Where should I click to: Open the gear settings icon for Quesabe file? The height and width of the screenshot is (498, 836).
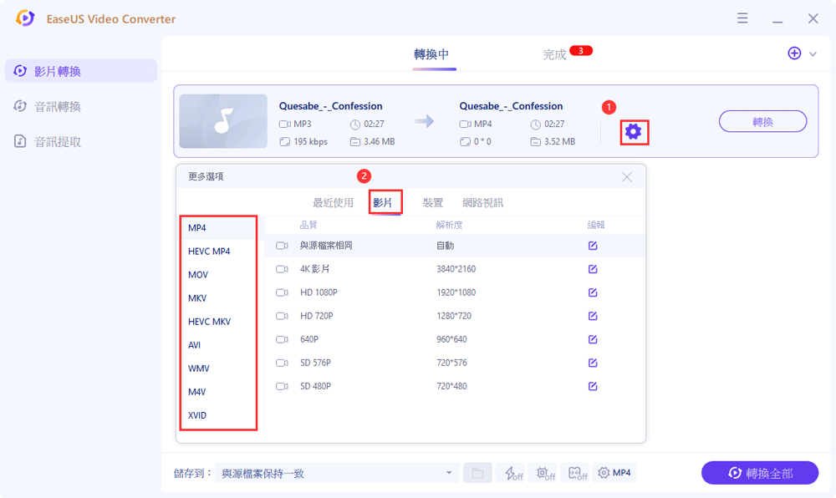point(633,131)
